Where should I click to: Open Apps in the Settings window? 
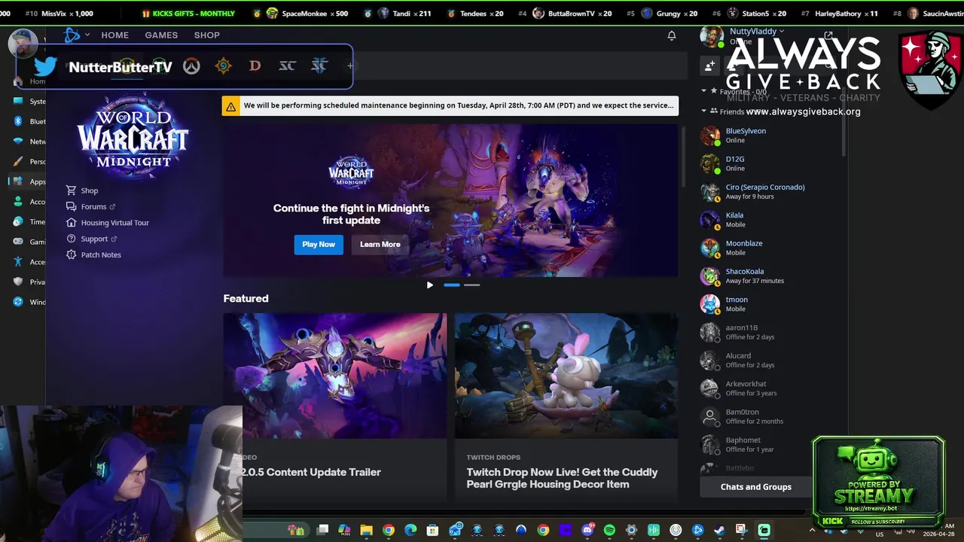pos(29,181)
